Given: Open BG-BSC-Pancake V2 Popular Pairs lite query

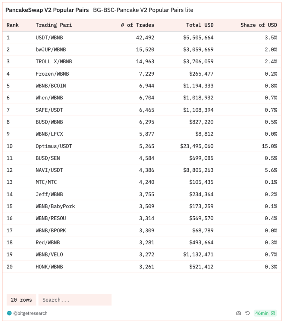Looking at the screenshot, I should point(143,10).
